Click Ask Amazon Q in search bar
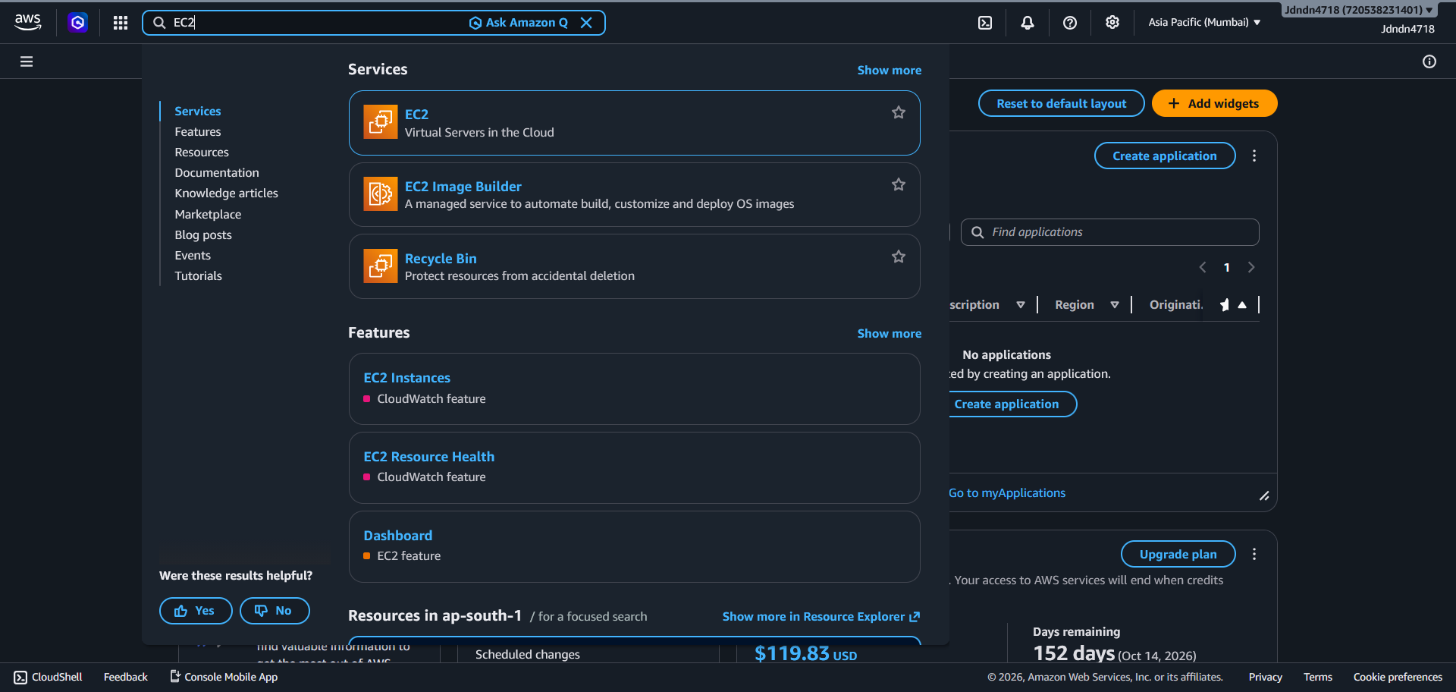 tap(519, 23)
